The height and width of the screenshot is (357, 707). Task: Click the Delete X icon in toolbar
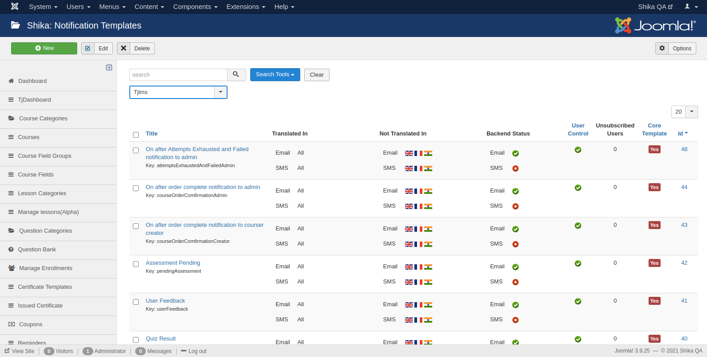(x=124, y=48)
